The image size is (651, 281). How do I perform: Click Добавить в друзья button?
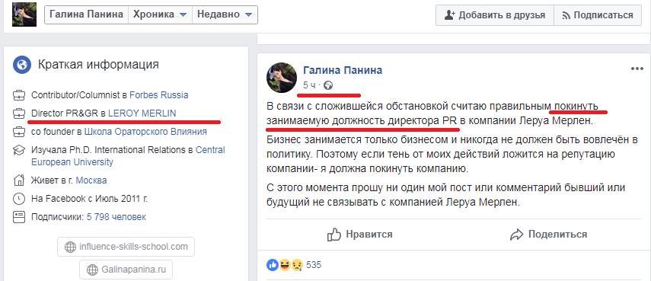point(494,15)
